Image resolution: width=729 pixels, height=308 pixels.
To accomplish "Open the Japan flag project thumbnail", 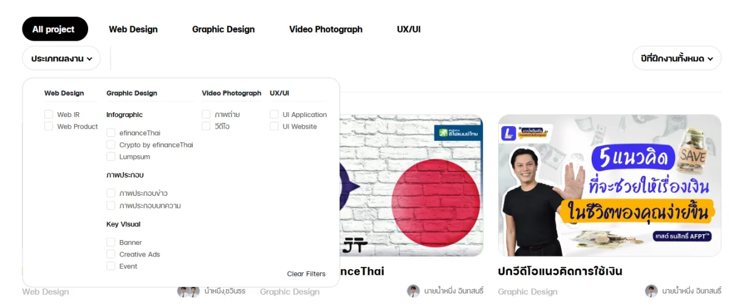I will click(411, 186).
